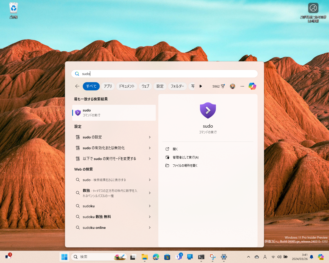Screen dimensions: 329x263
Task: Switch to the 設定 search filter
Action: point(160,86)
